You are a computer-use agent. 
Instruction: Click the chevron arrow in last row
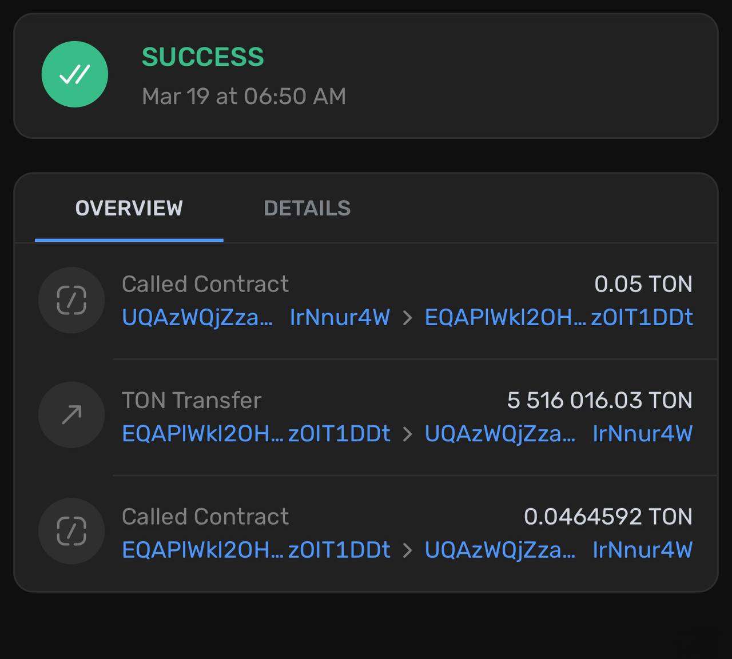click(x=407, y=550)
